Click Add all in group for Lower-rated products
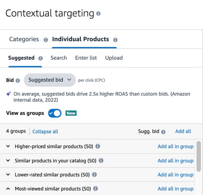 click(x=175, y=174)
